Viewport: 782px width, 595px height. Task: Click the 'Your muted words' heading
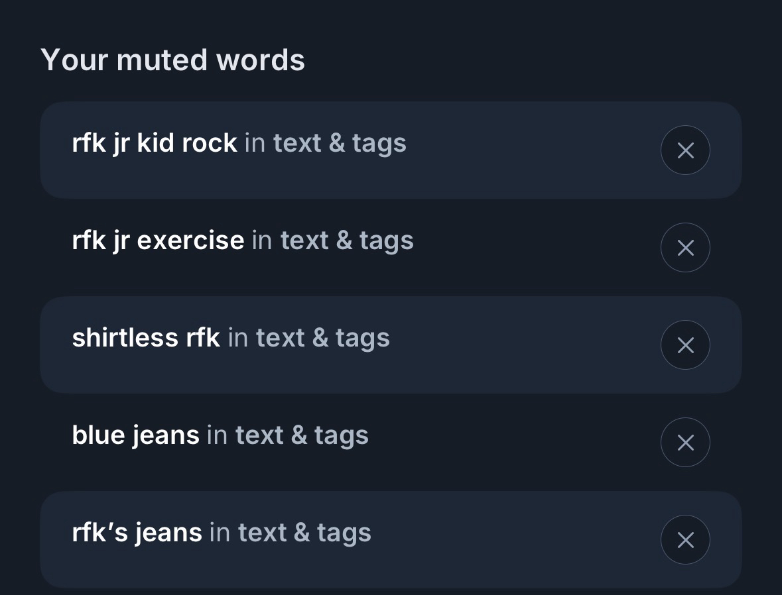point(173,60)
